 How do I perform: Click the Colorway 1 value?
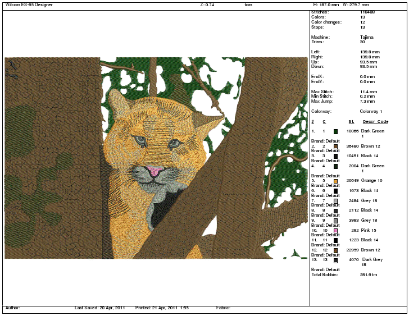click(x=371, y=111)
